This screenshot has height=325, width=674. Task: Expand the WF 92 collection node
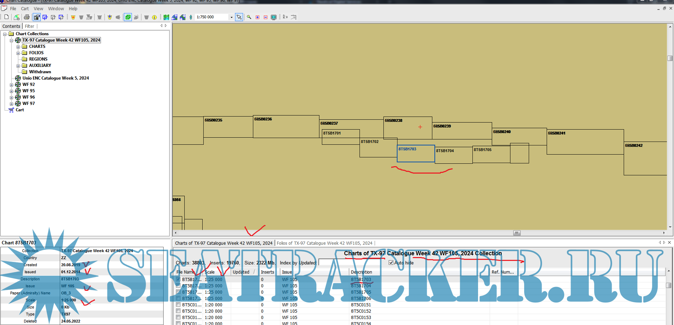(12, 85)
